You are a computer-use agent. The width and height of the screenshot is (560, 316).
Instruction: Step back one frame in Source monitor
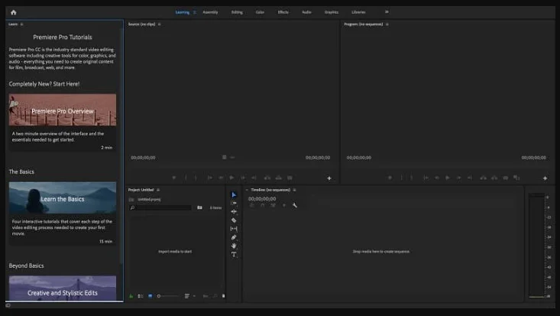tap(221, 178)
